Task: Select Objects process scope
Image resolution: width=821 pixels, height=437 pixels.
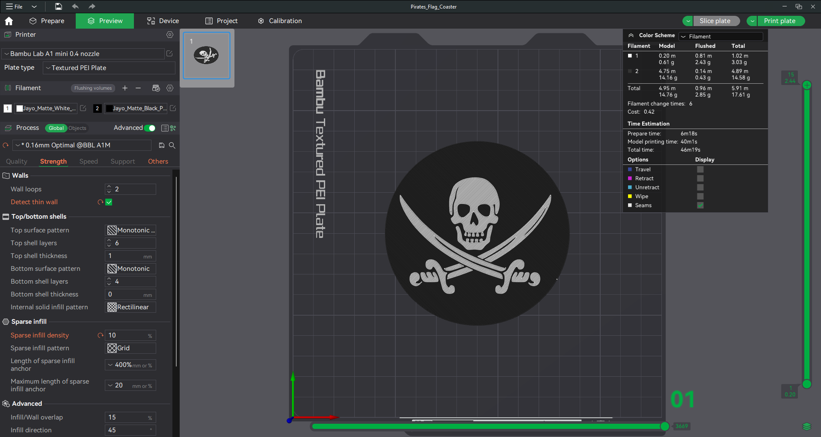Action: click(77, 128)
